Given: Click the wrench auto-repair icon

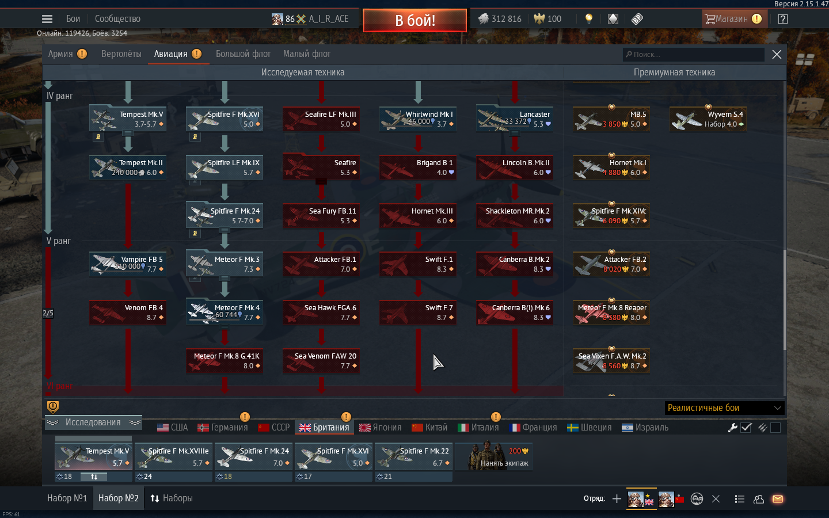Looking at the screenshot, I should coord(733,428).
